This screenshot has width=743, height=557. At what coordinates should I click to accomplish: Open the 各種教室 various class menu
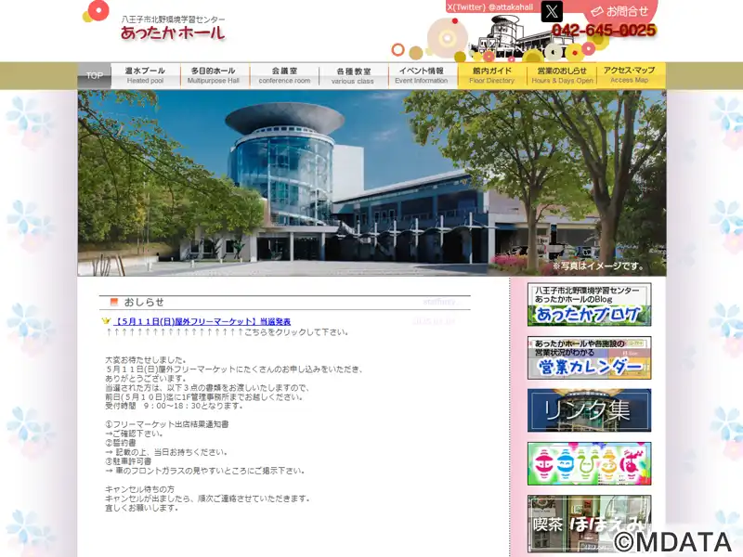354,75
